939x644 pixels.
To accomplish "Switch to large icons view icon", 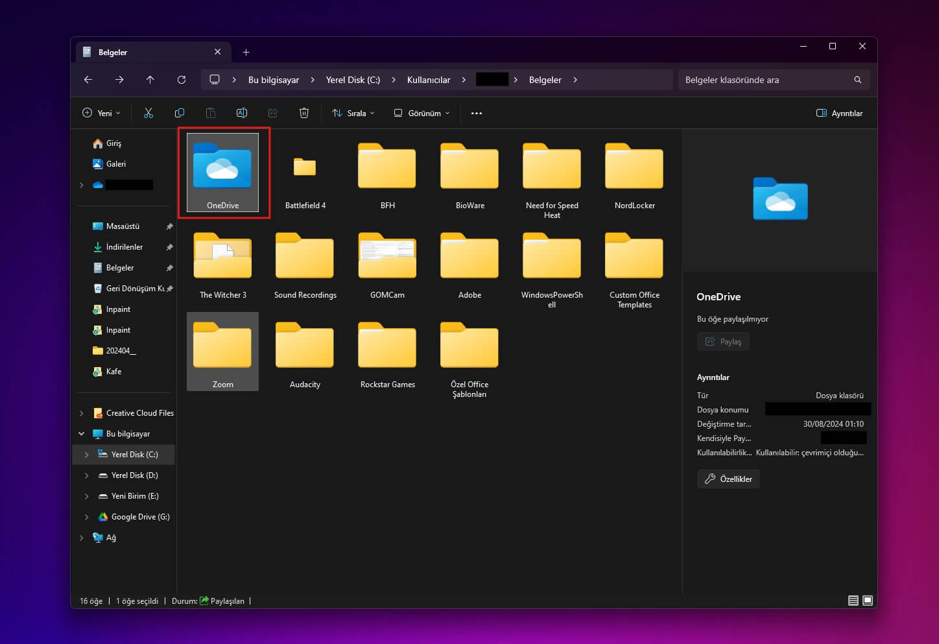I will (868, 601).
